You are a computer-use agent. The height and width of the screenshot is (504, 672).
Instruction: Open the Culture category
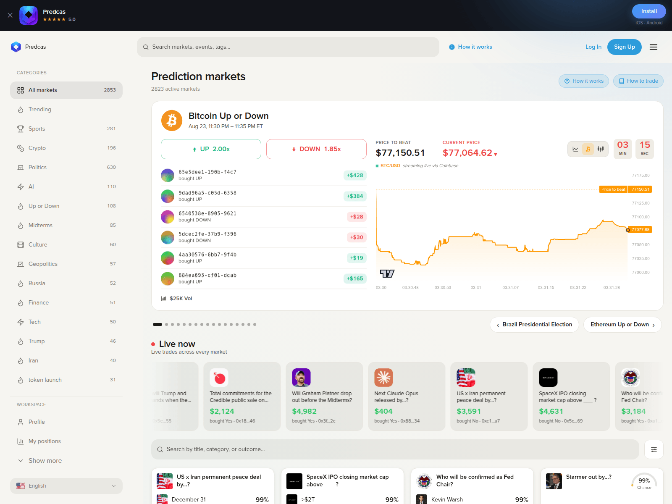(66, 245)
